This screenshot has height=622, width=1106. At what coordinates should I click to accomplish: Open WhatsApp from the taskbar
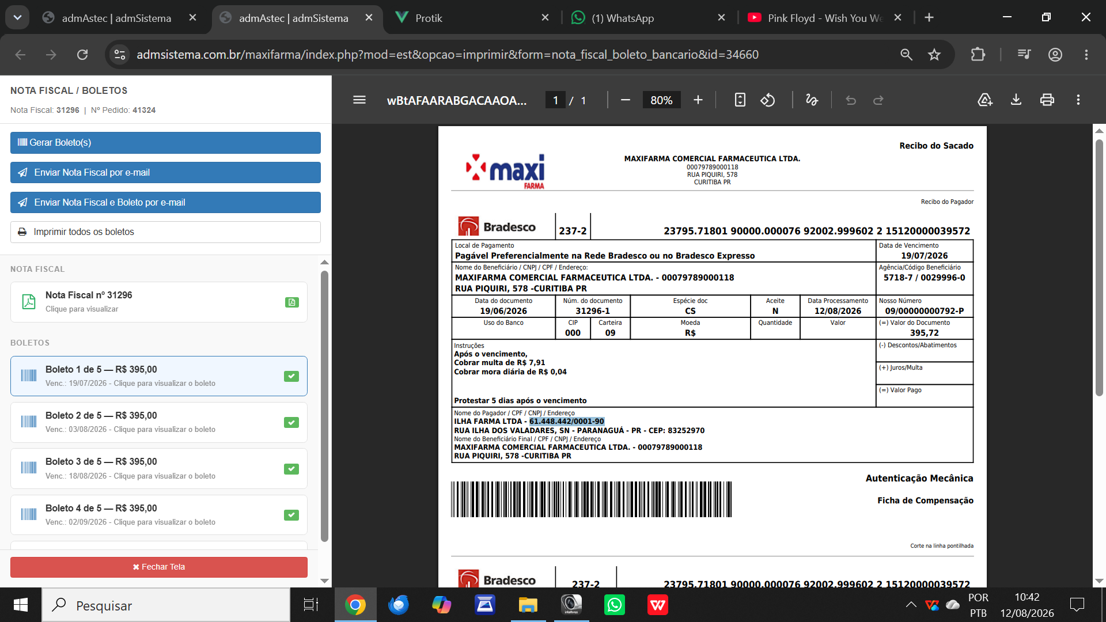(x=615, y=605)
